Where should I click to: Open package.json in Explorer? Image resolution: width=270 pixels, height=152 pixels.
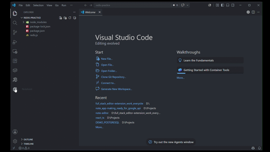(x=37, y=31)
